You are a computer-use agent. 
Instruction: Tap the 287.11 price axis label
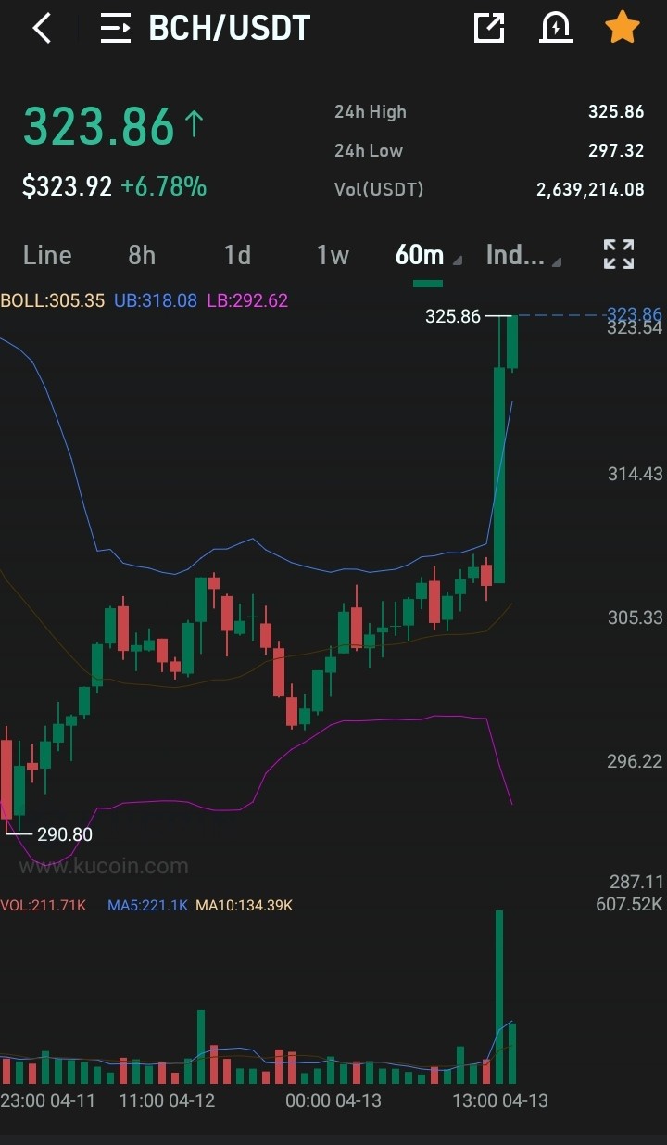coord(636,882)
